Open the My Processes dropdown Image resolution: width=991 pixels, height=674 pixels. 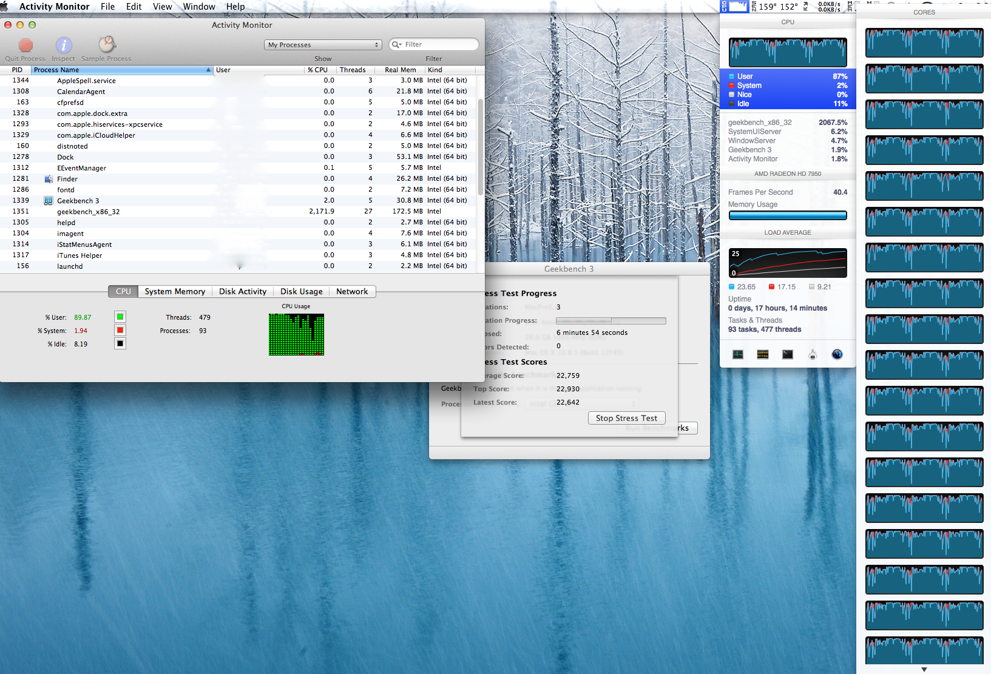(323, 45)
